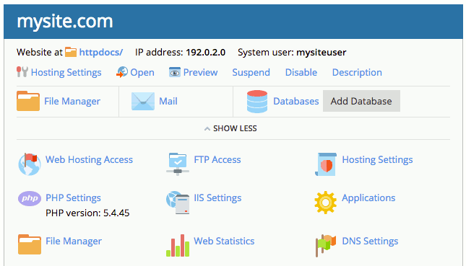Click the Add Database button
This screenshot has height=266, width=466.
click(x=361, y=101)
